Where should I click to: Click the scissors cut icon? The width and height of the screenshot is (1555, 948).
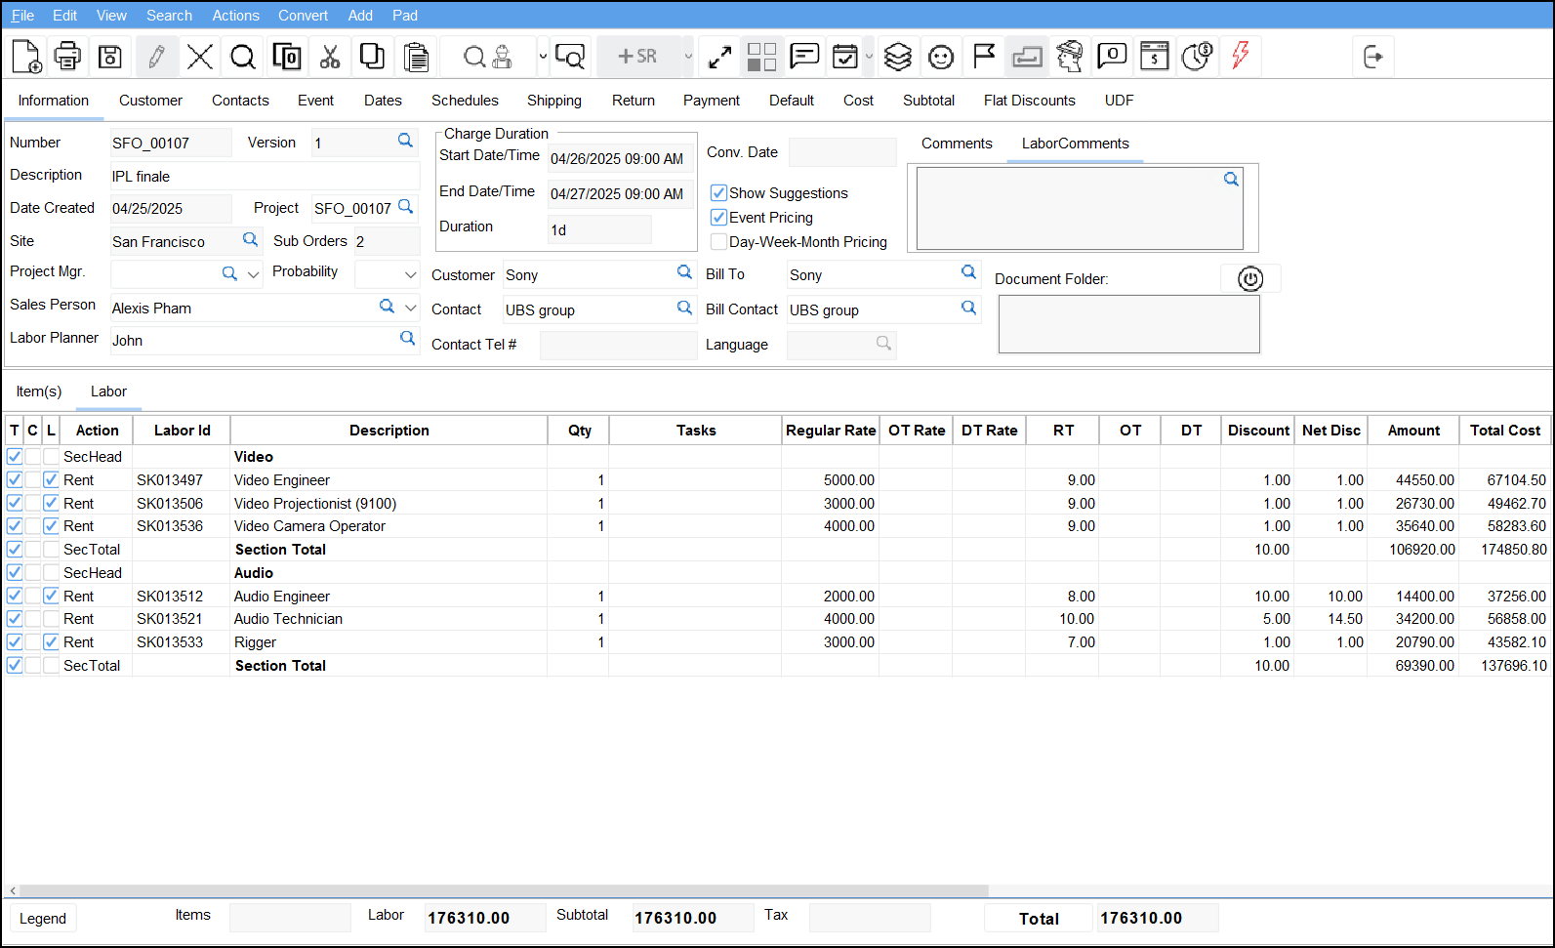click(330, 57)
